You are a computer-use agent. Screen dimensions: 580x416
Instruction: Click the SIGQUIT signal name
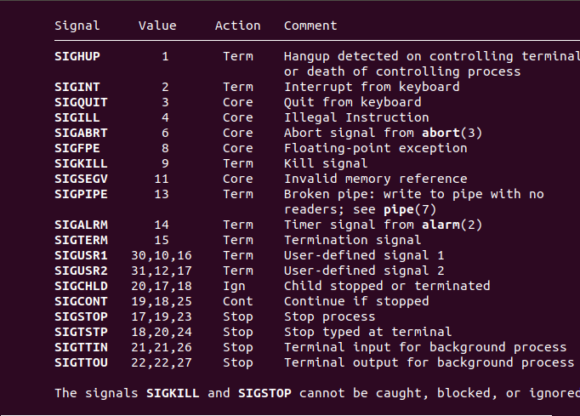pyautogui.click(x=81, y=102)
